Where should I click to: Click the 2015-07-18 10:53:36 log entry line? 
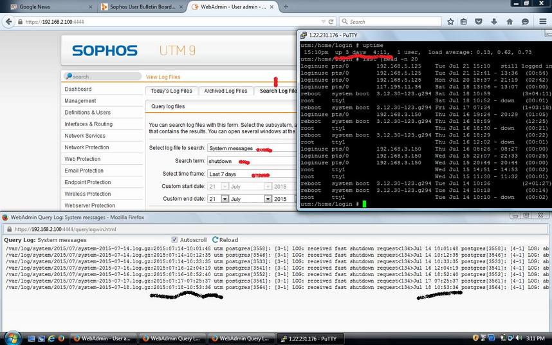pyautogui.click(x=277, y=288)
